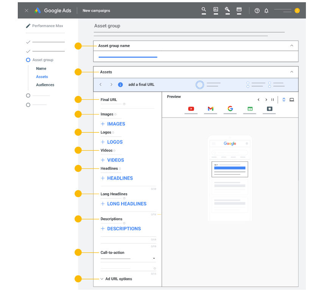Expand Ad URL options

click(x=116, y=279)
